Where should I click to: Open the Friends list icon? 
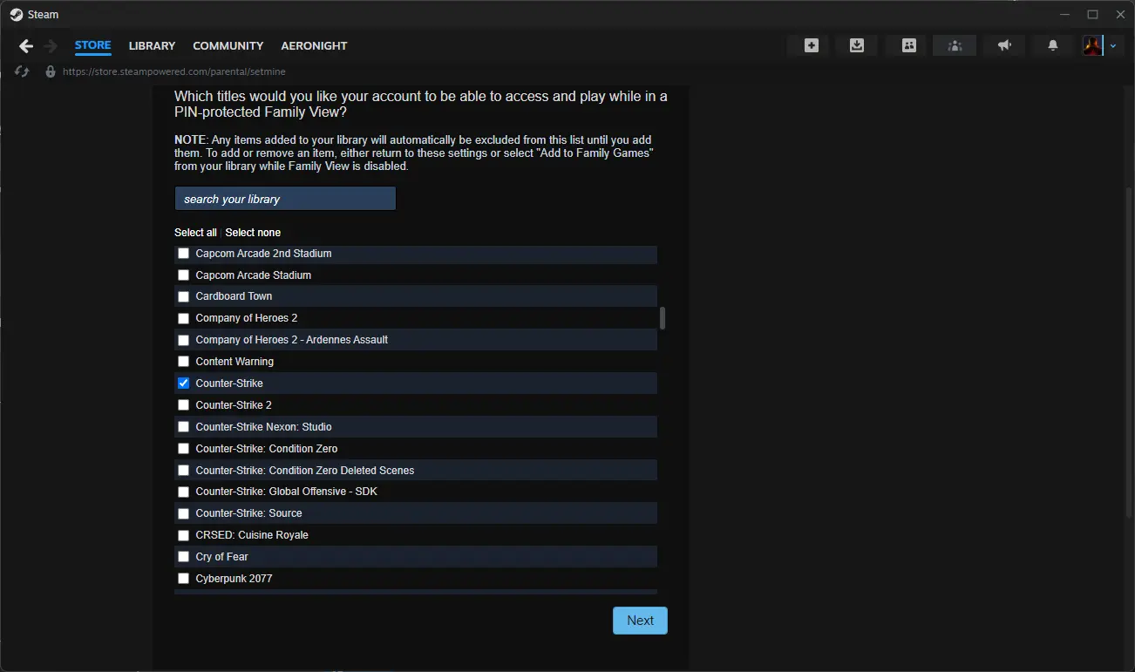(909, 45)
